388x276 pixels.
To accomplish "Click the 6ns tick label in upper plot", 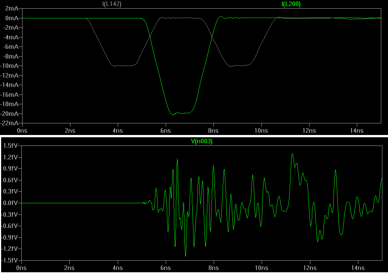I will tap(166, 131).
